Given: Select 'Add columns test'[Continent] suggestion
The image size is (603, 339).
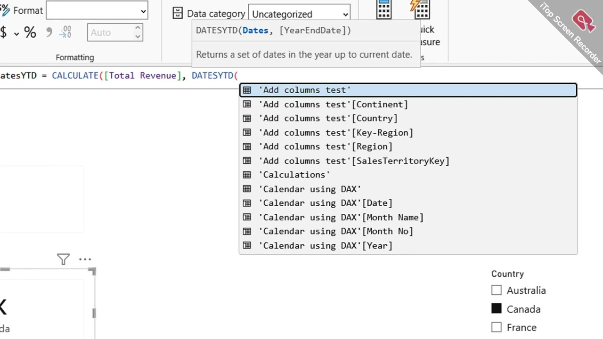Looking at the screenshot, I should pyautogui.click(x=408, y=104).
